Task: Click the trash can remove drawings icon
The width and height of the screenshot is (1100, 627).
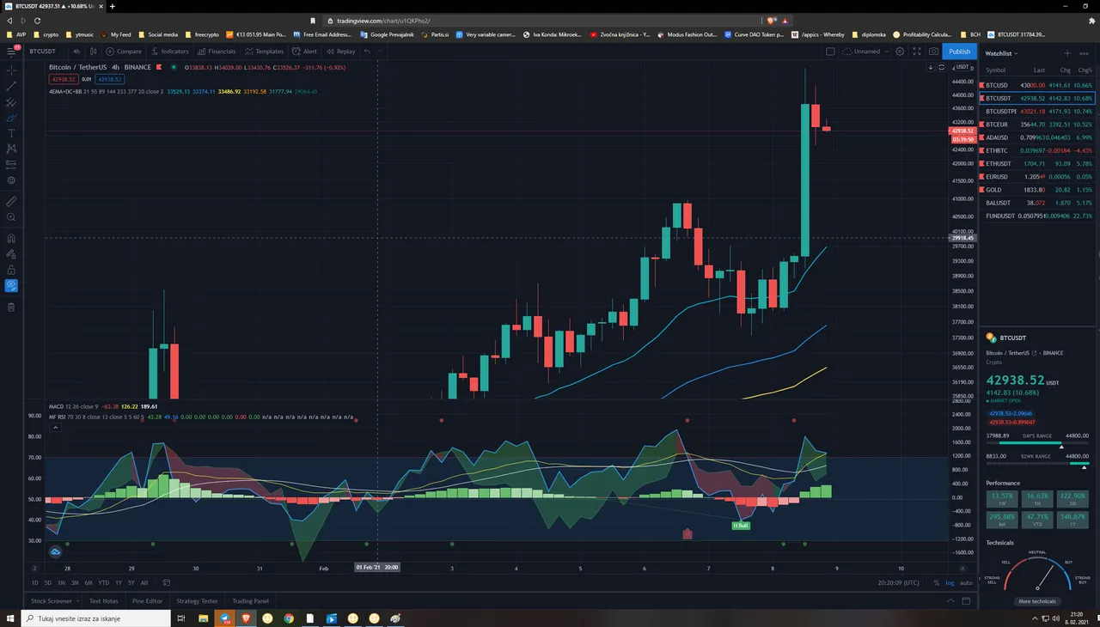Action: click(x=11, y=307)
